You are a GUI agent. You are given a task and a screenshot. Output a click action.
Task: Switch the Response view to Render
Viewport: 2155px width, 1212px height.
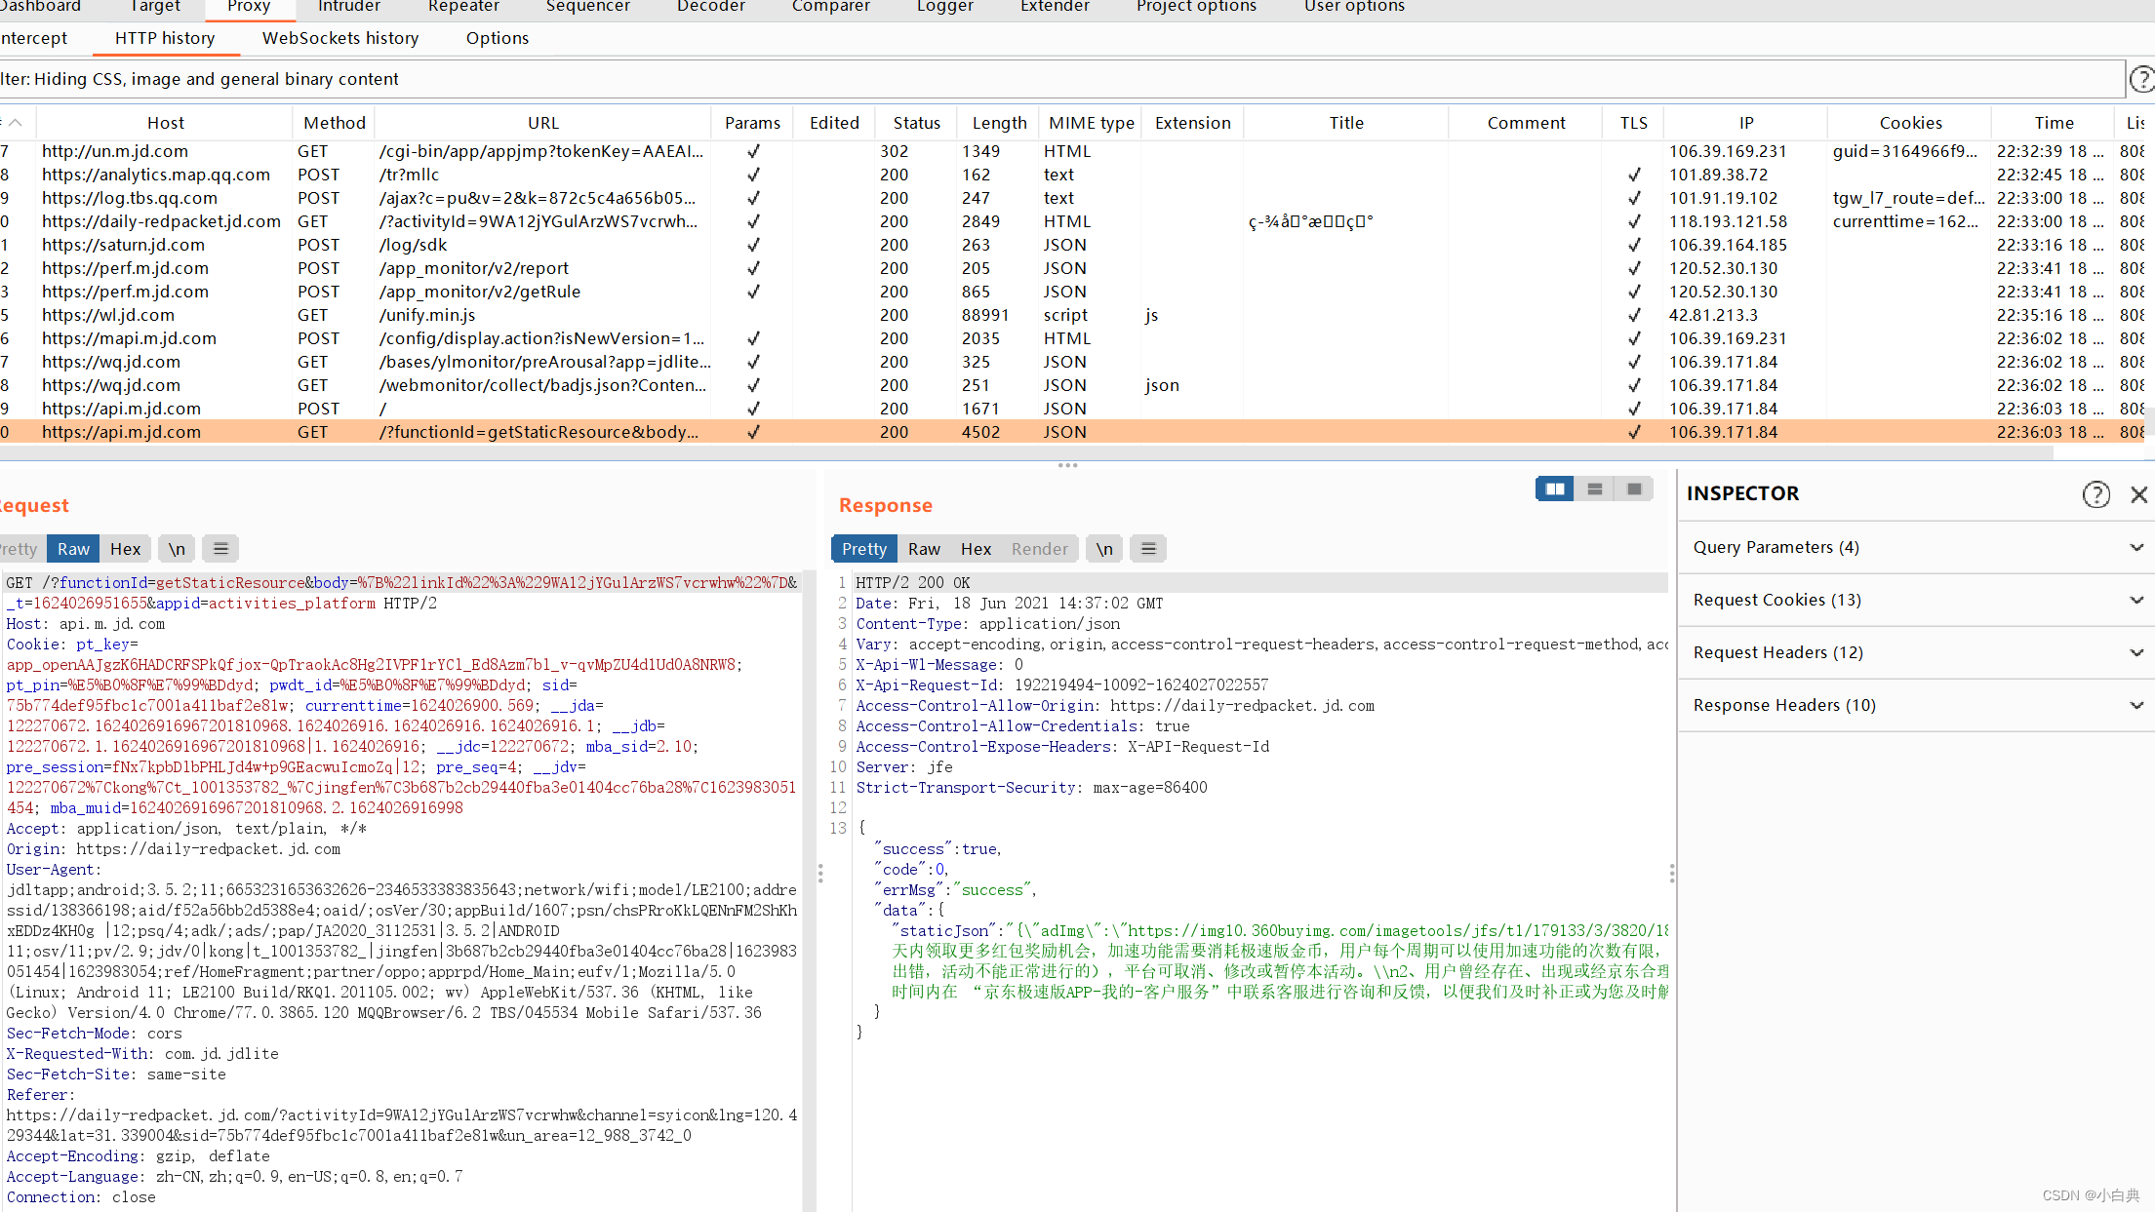(1038, 548)
